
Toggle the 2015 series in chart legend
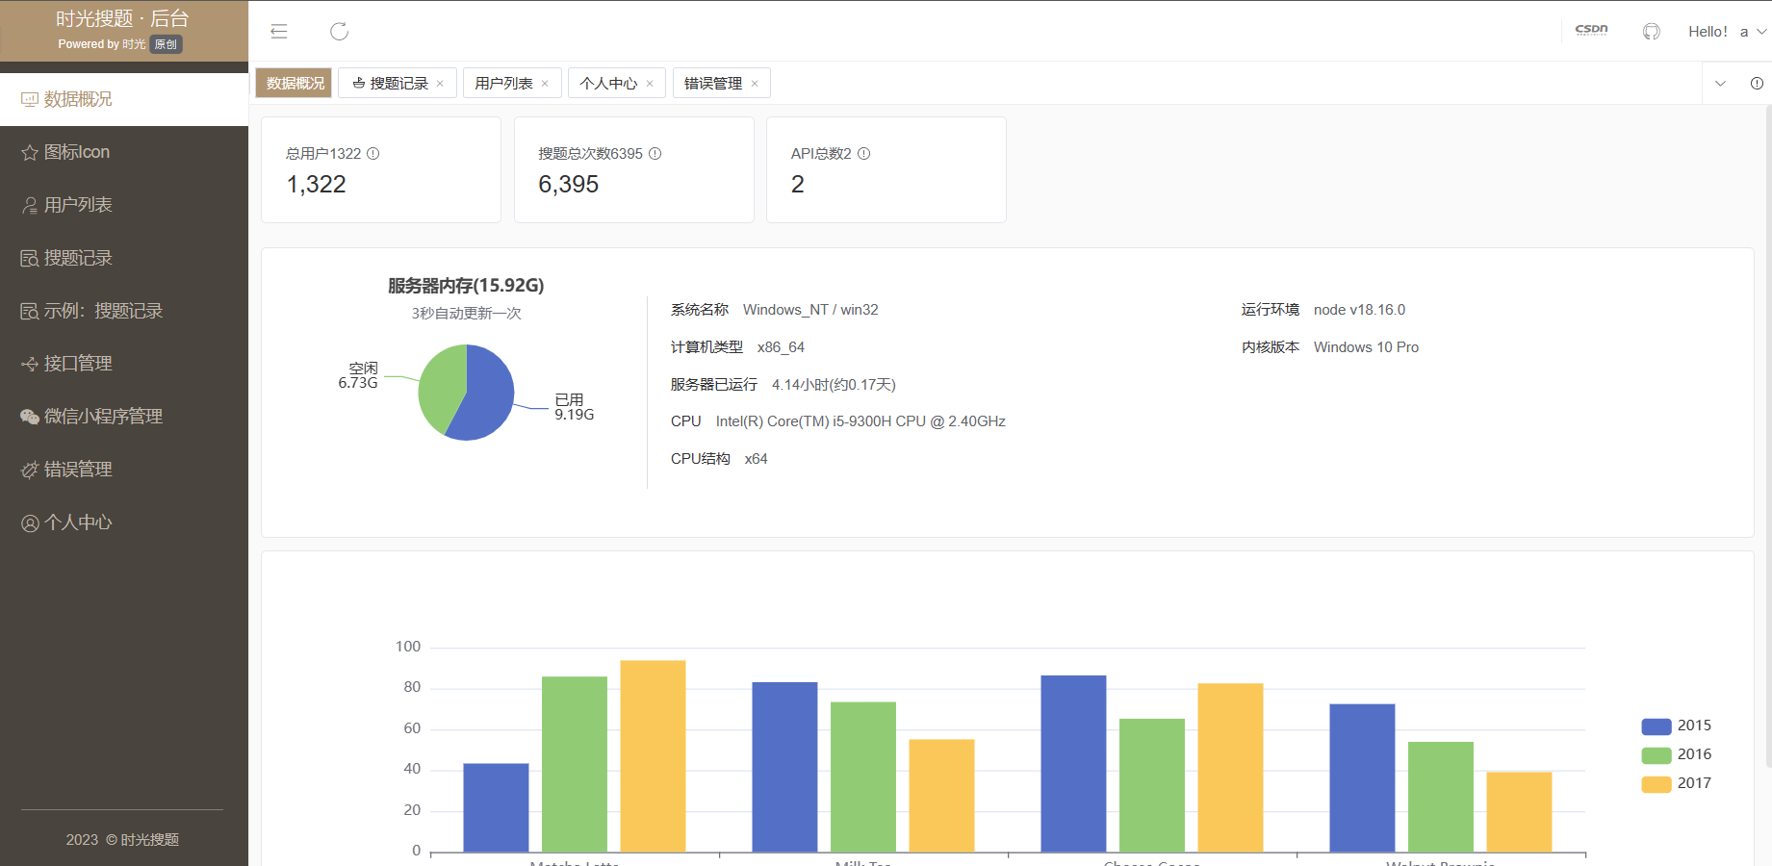(x=1675, y=725)
